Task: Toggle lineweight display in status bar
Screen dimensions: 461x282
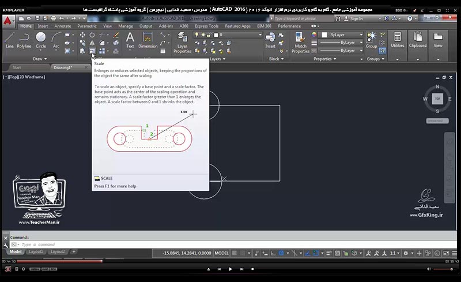Action: click(x=329, y=253)
